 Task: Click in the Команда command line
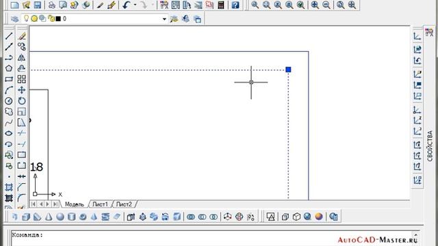click(212, 238)
